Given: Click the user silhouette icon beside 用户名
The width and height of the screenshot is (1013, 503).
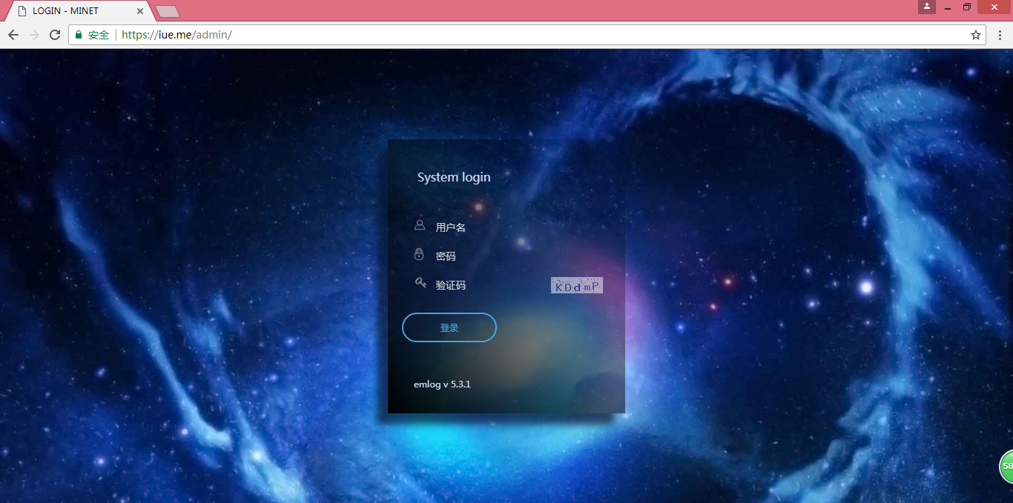Looking at the screenshot, I should point(420,225).
